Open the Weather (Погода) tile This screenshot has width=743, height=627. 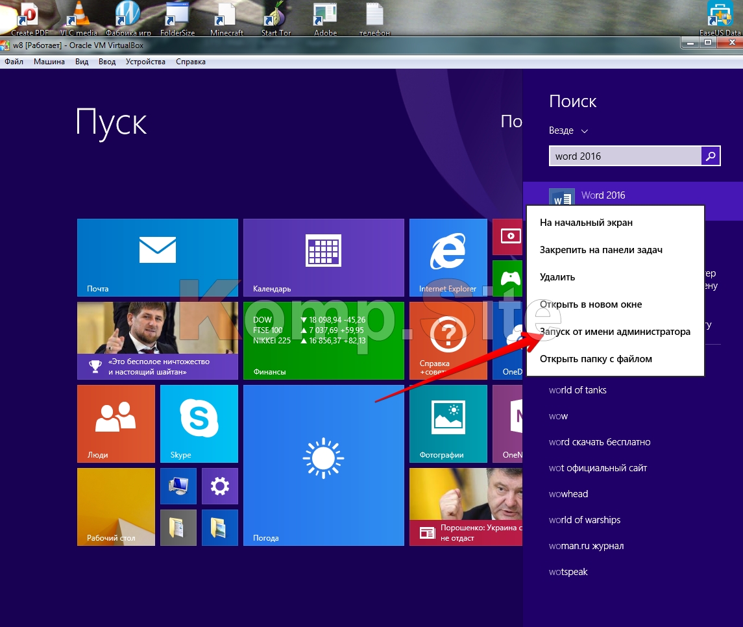(324, 465)
